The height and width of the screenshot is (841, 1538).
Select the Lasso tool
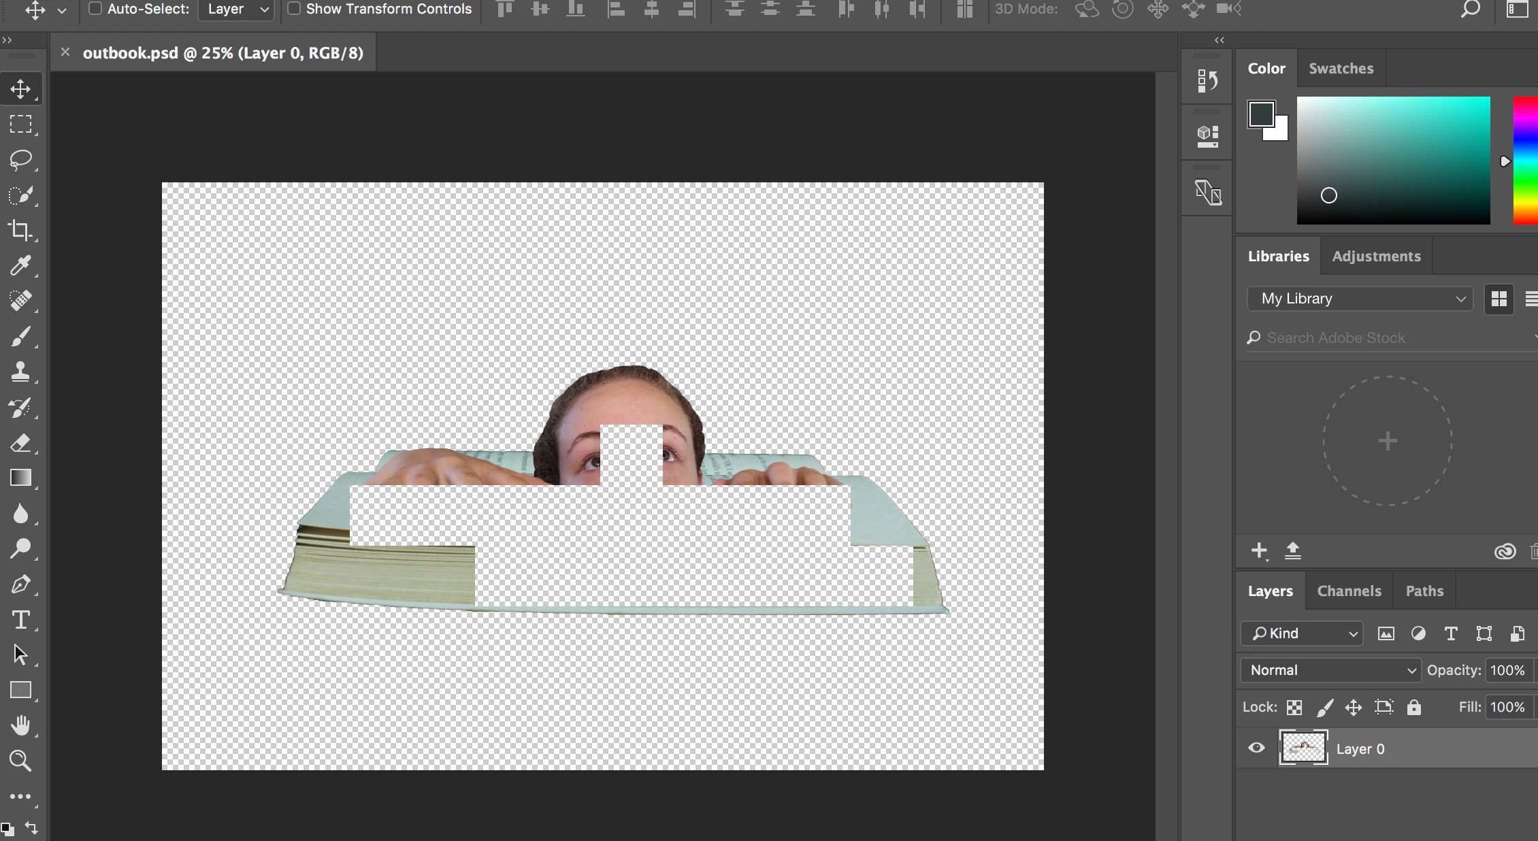[x=20, y=160]
